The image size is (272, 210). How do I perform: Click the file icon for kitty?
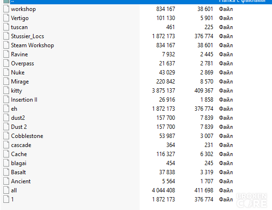coord(6,91)
